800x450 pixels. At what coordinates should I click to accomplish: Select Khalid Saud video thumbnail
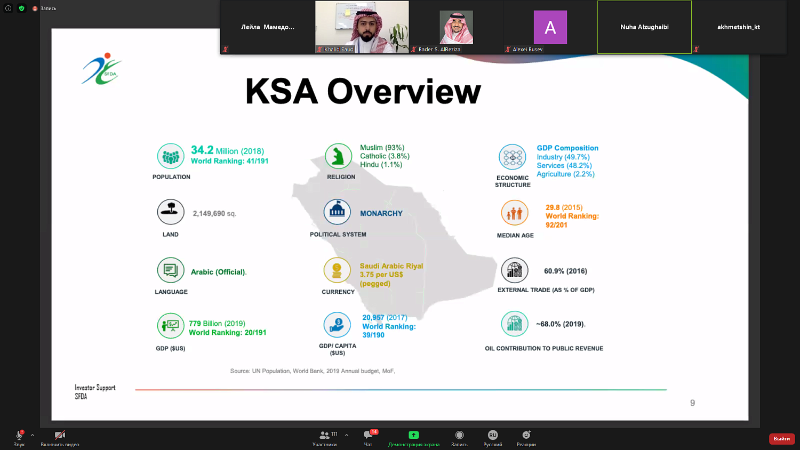point(362,27)
